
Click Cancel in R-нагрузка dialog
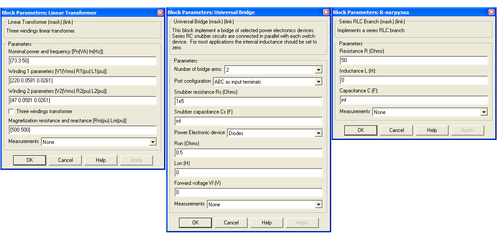point(397,130)
